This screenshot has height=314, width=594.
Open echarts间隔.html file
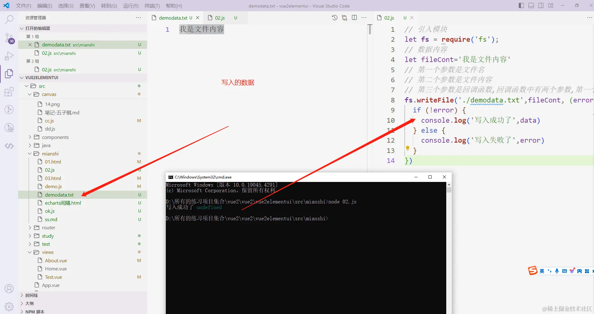point(83,203)
